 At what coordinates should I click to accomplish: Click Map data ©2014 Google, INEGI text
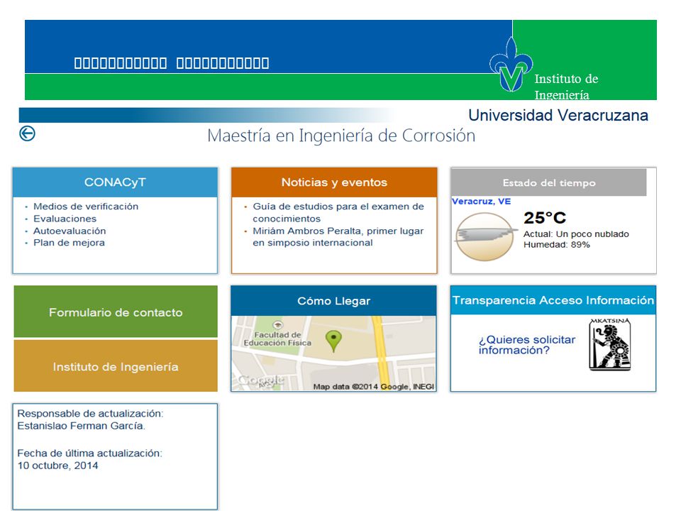coord(374,387)
